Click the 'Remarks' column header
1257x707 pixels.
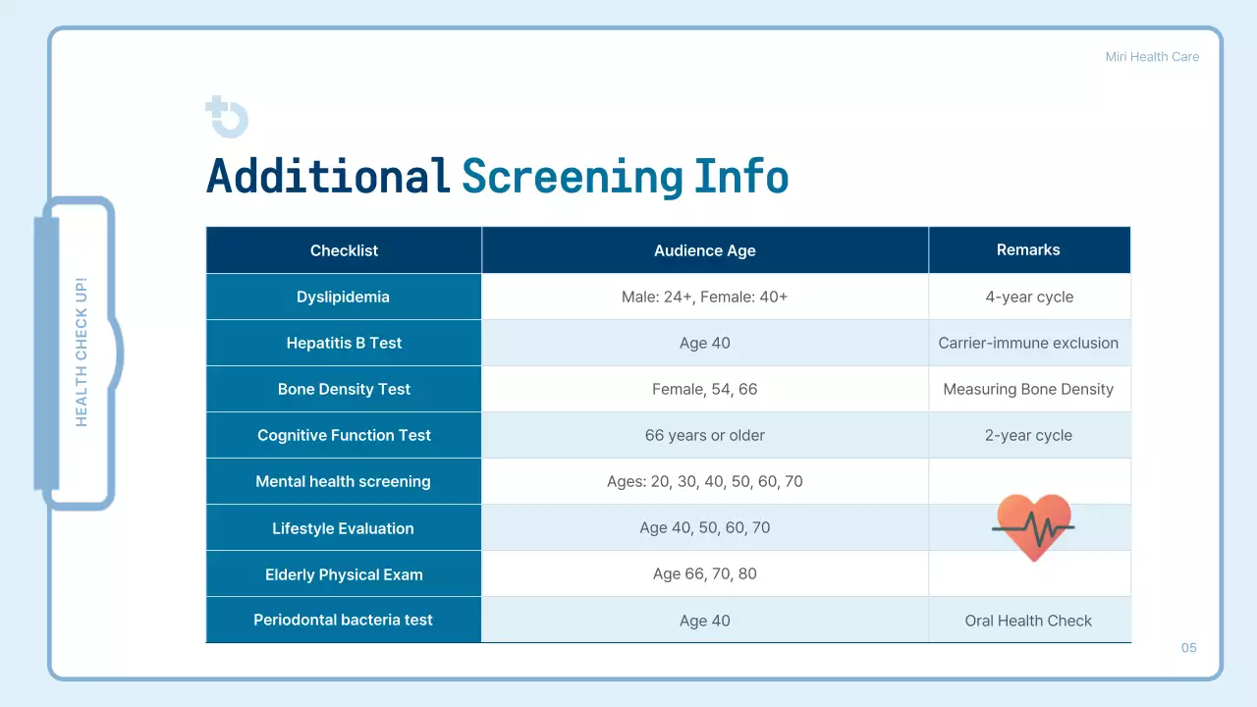pyautogui.click(x=1028, y=250)
